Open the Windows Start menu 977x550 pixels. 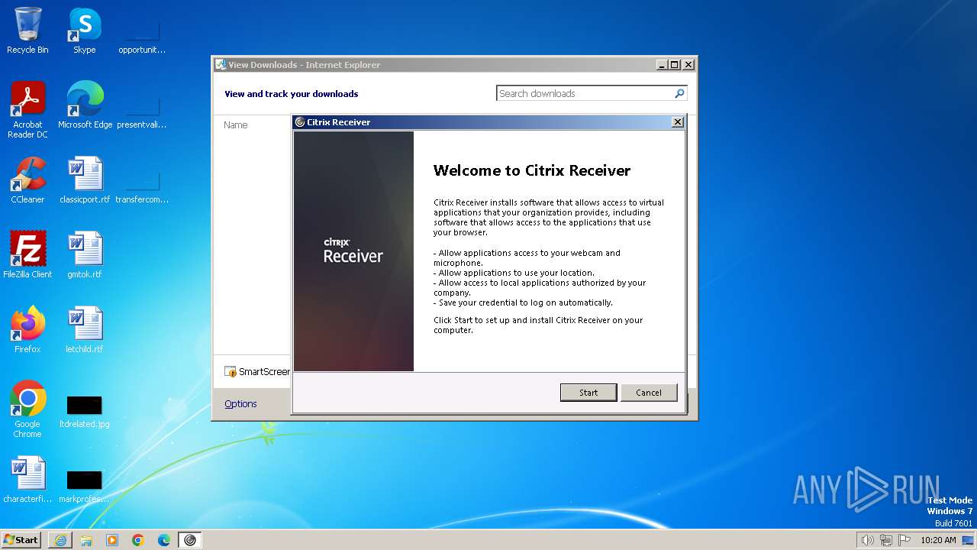tap(21, 539)
